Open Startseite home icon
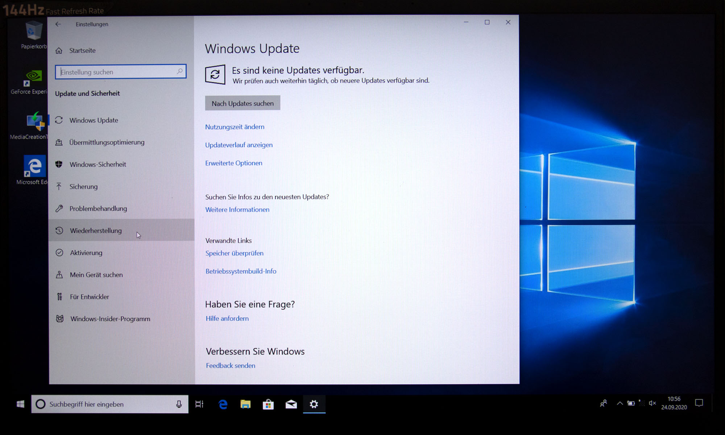Viewport: 725px width, 435px height. [x=59, y=51]
